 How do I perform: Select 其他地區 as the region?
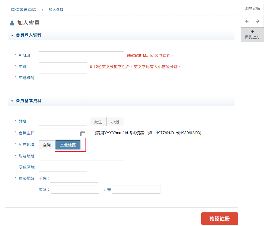tap(68, 145)
